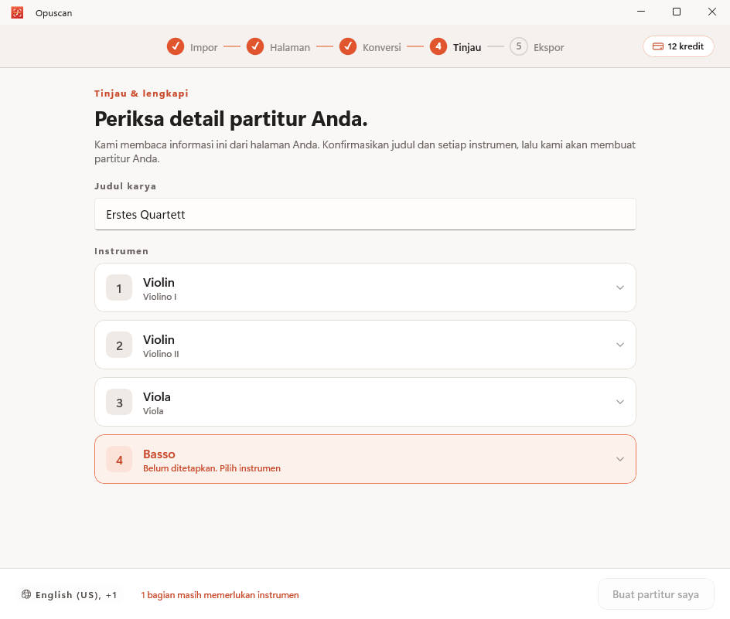This screenshot has height=619, width=730.
Task: Click the credit card icon beside 12 kredit
Action: (x=658, y=46)
